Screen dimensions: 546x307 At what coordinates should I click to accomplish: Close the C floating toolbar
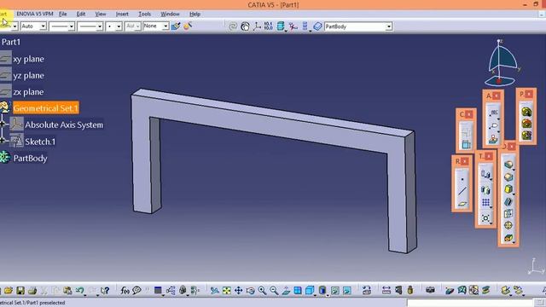468,114
